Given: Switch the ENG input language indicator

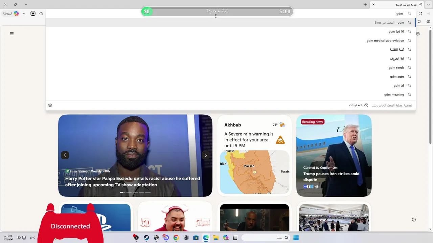Looking at the screenshot, I should click(32, 238).
